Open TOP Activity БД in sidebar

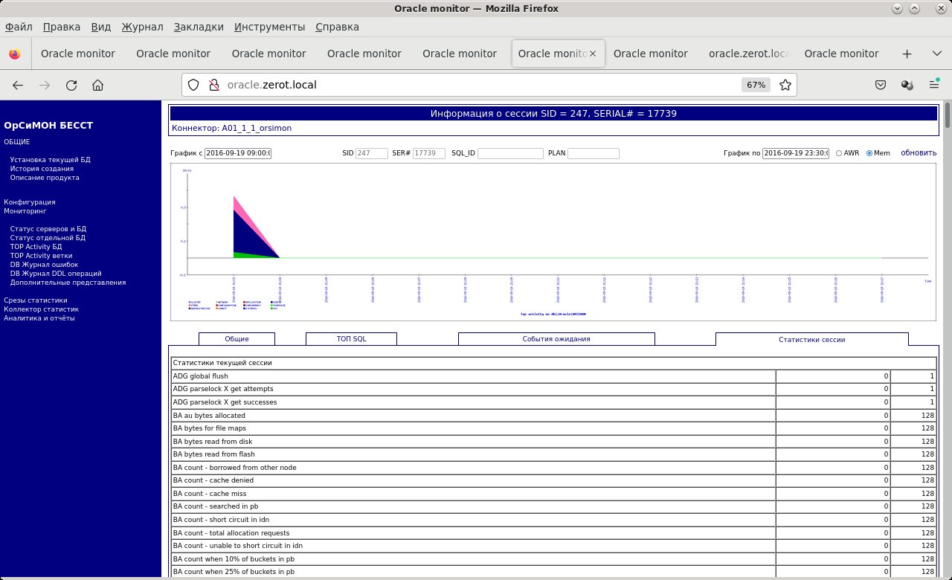tap(36, 247)
